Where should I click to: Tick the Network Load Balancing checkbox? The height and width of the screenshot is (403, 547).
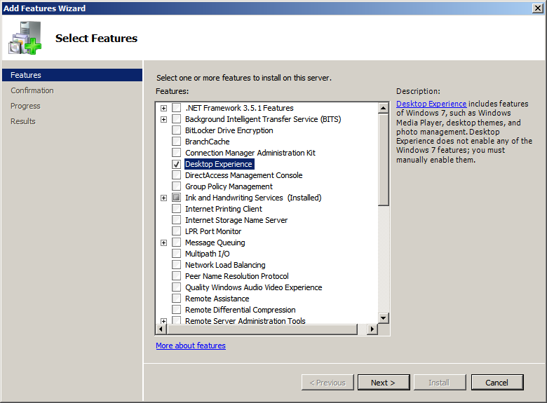tap(176, 265)
